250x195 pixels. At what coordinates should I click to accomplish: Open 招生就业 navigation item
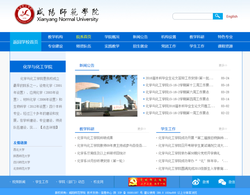coord(140,46)
